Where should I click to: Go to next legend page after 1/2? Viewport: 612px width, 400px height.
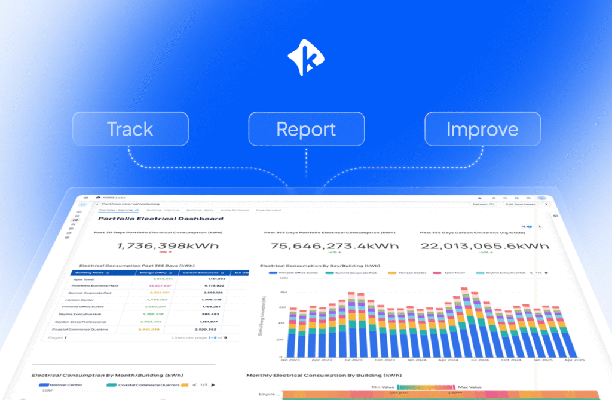tap(546, 273)
